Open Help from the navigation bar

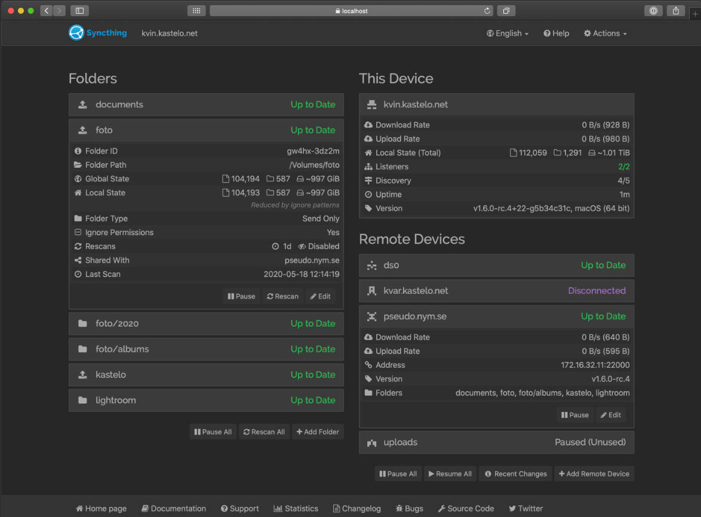coord(556,33)
